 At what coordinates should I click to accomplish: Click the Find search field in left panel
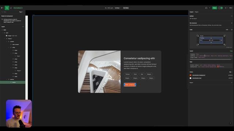(9, 12)
